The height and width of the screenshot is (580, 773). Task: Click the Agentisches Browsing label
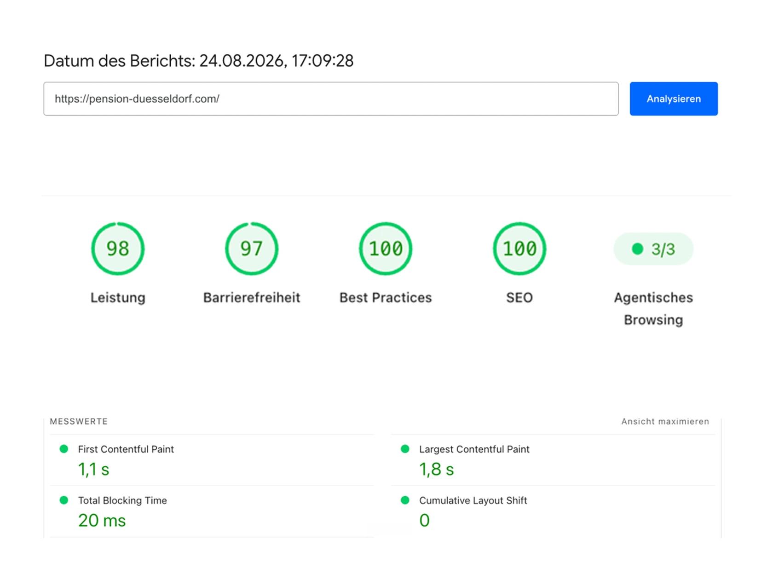[653, 309]
